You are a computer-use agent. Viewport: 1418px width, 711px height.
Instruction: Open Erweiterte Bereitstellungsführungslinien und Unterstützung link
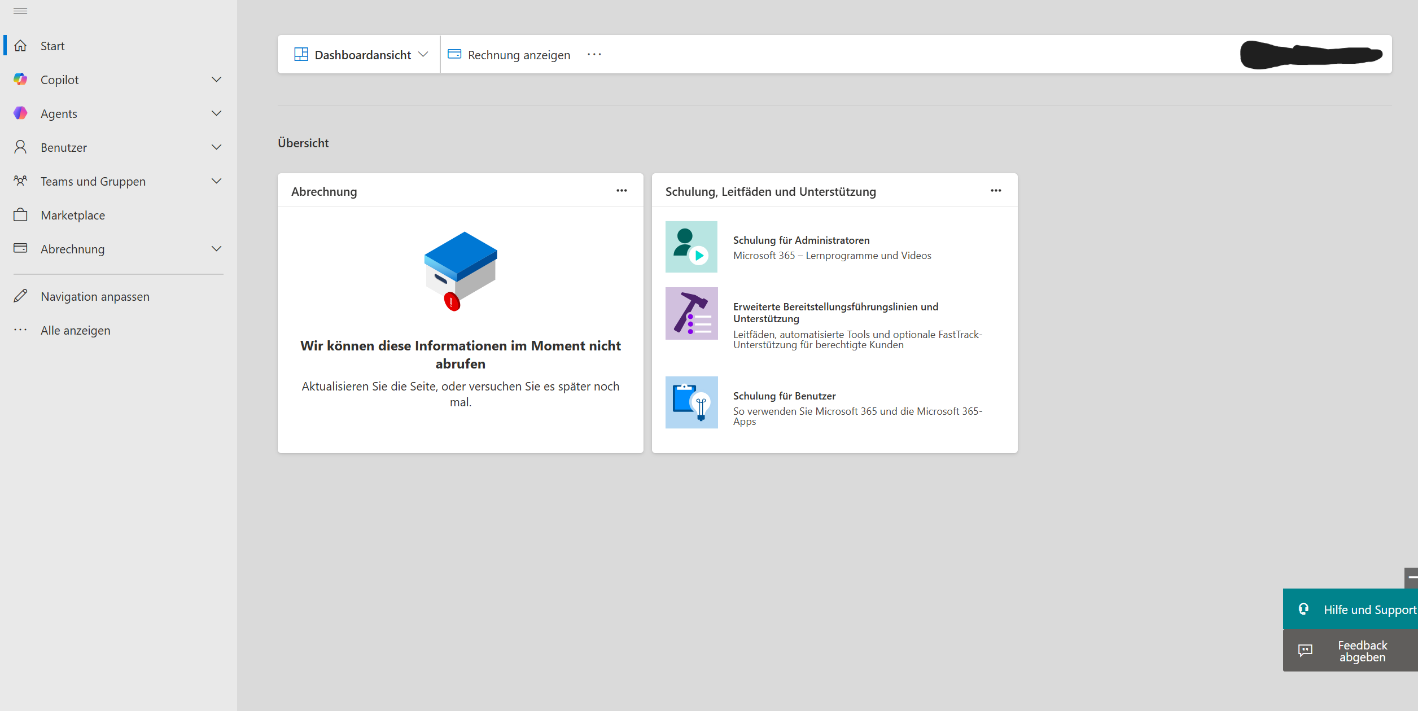836,313
